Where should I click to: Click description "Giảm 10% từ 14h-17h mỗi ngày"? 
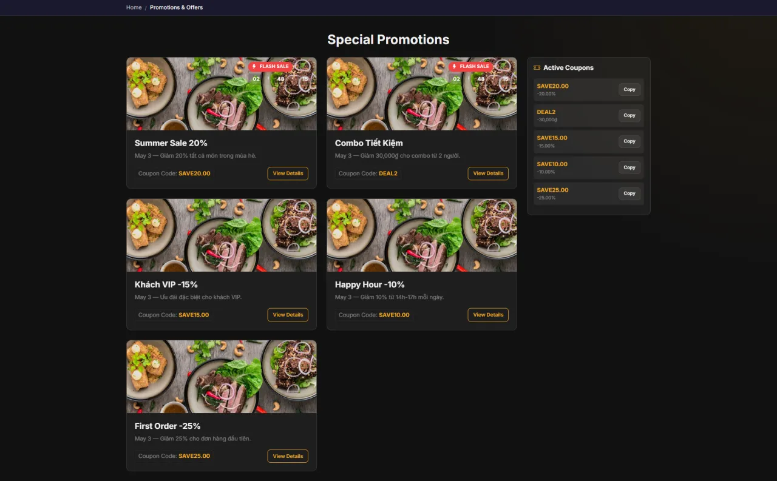click(x=401, y=297)
